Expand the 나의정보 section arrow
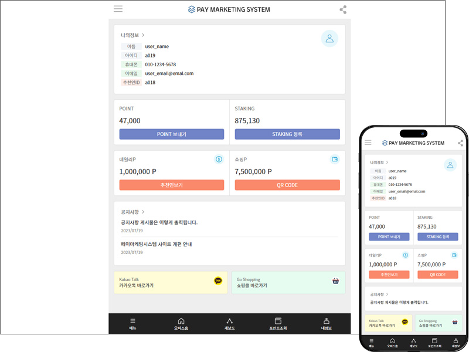The height and width of the screenshot is (352, 469). click(143, 35)
